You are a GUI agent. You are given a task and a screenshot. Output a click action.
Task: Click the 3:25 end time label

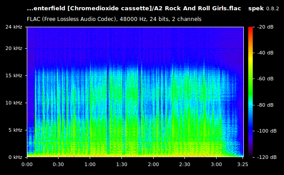pyautogui.click(x=243, y=164)
